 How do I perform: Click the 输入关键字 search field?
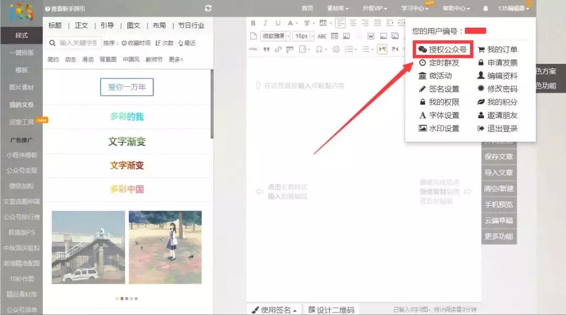click(79, 42)
